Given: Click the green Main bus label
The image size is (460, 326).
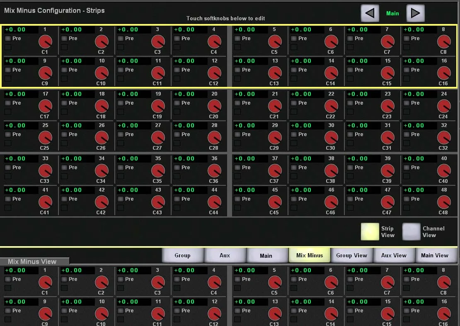Looking at the screenshot, I should tap(392, 14).
